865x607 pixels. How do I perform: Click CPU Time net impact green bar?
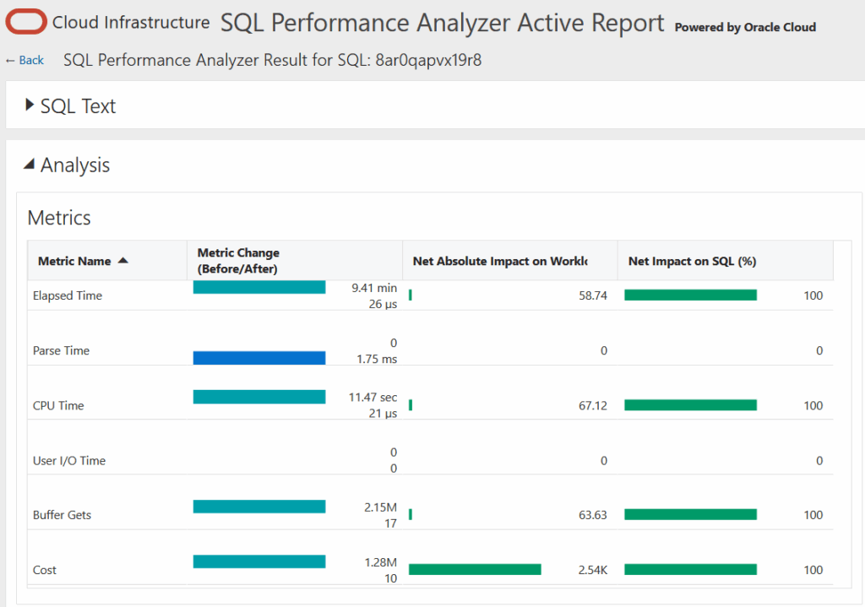pyautogui.click(x=690, y=405)
